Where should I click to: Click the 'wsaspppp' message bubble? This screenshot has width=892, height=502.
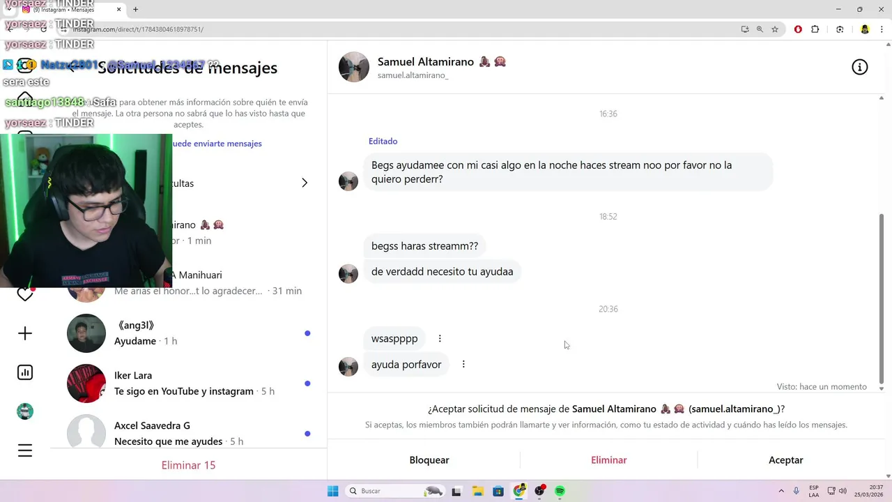[x=394, y=339]
